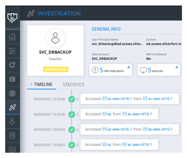The width and height of the screenshot is (187, 158).
Task: Open the 5 risk indicators card
Action: pyautogui.click(x=110, y=70)
